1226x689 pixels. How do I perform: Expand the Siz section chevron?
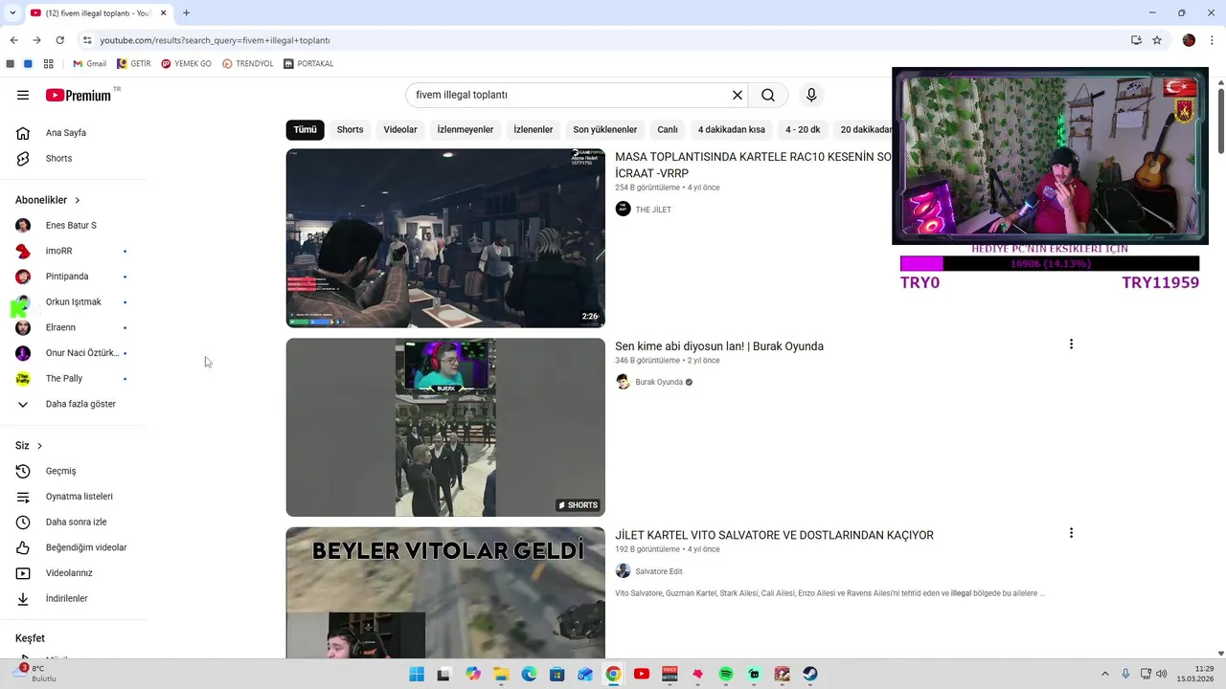pyautogui.click(x=39, y=446)
